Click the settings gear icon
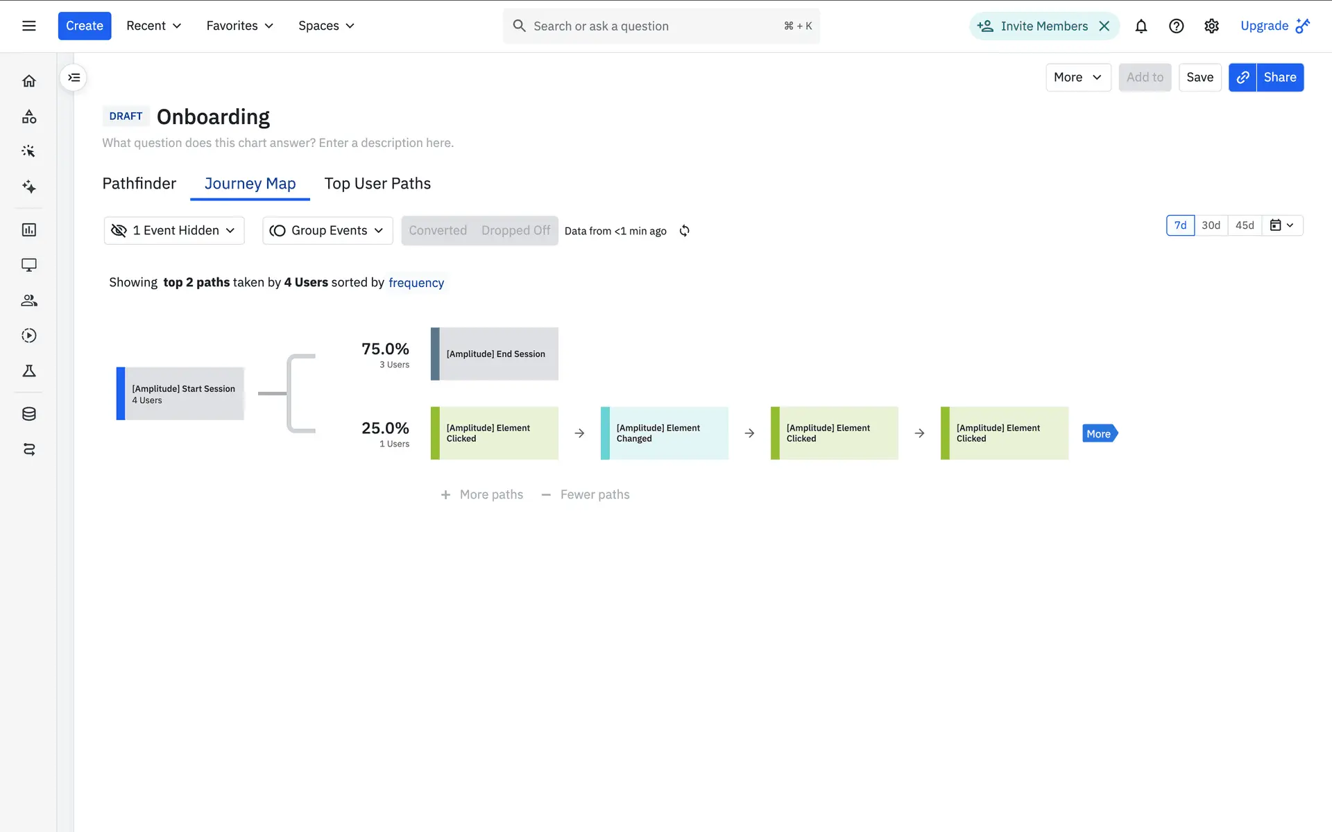The image size is (1332, 832). [1211, 26]
